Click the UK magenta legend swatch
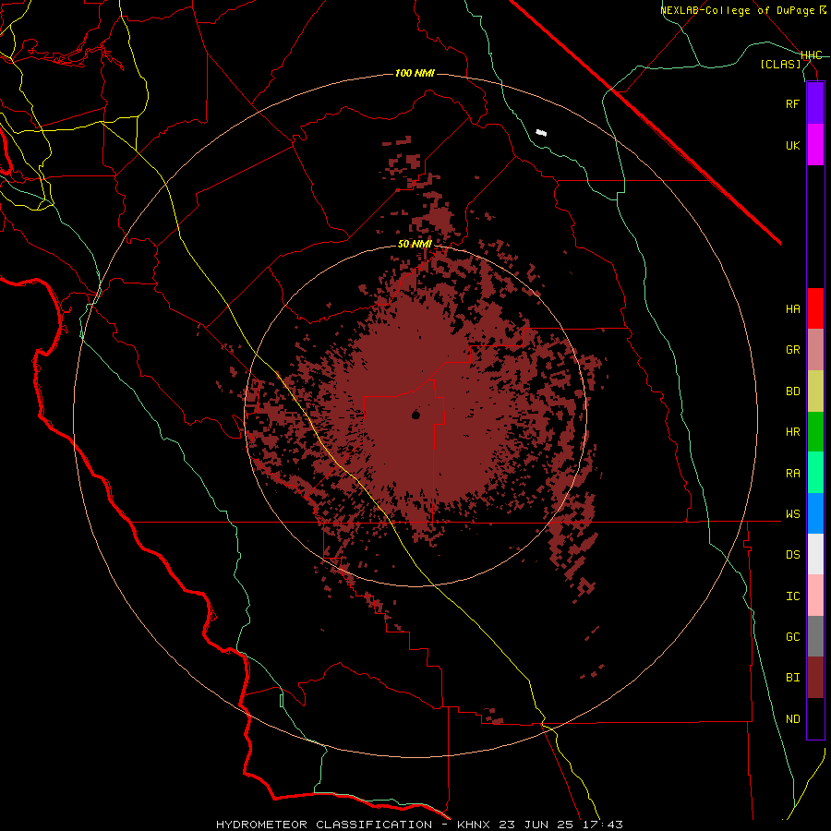Image resolution: width=831 pixels, height=831 pixels. pos(815,145)
